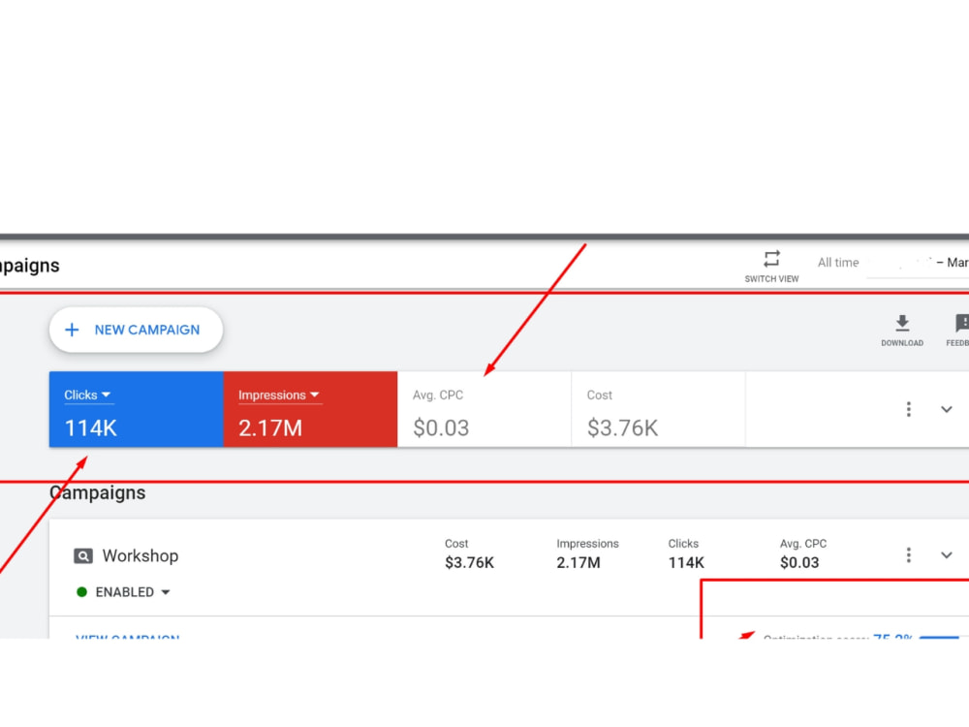Click the 114K clicks total

(90, 427)
